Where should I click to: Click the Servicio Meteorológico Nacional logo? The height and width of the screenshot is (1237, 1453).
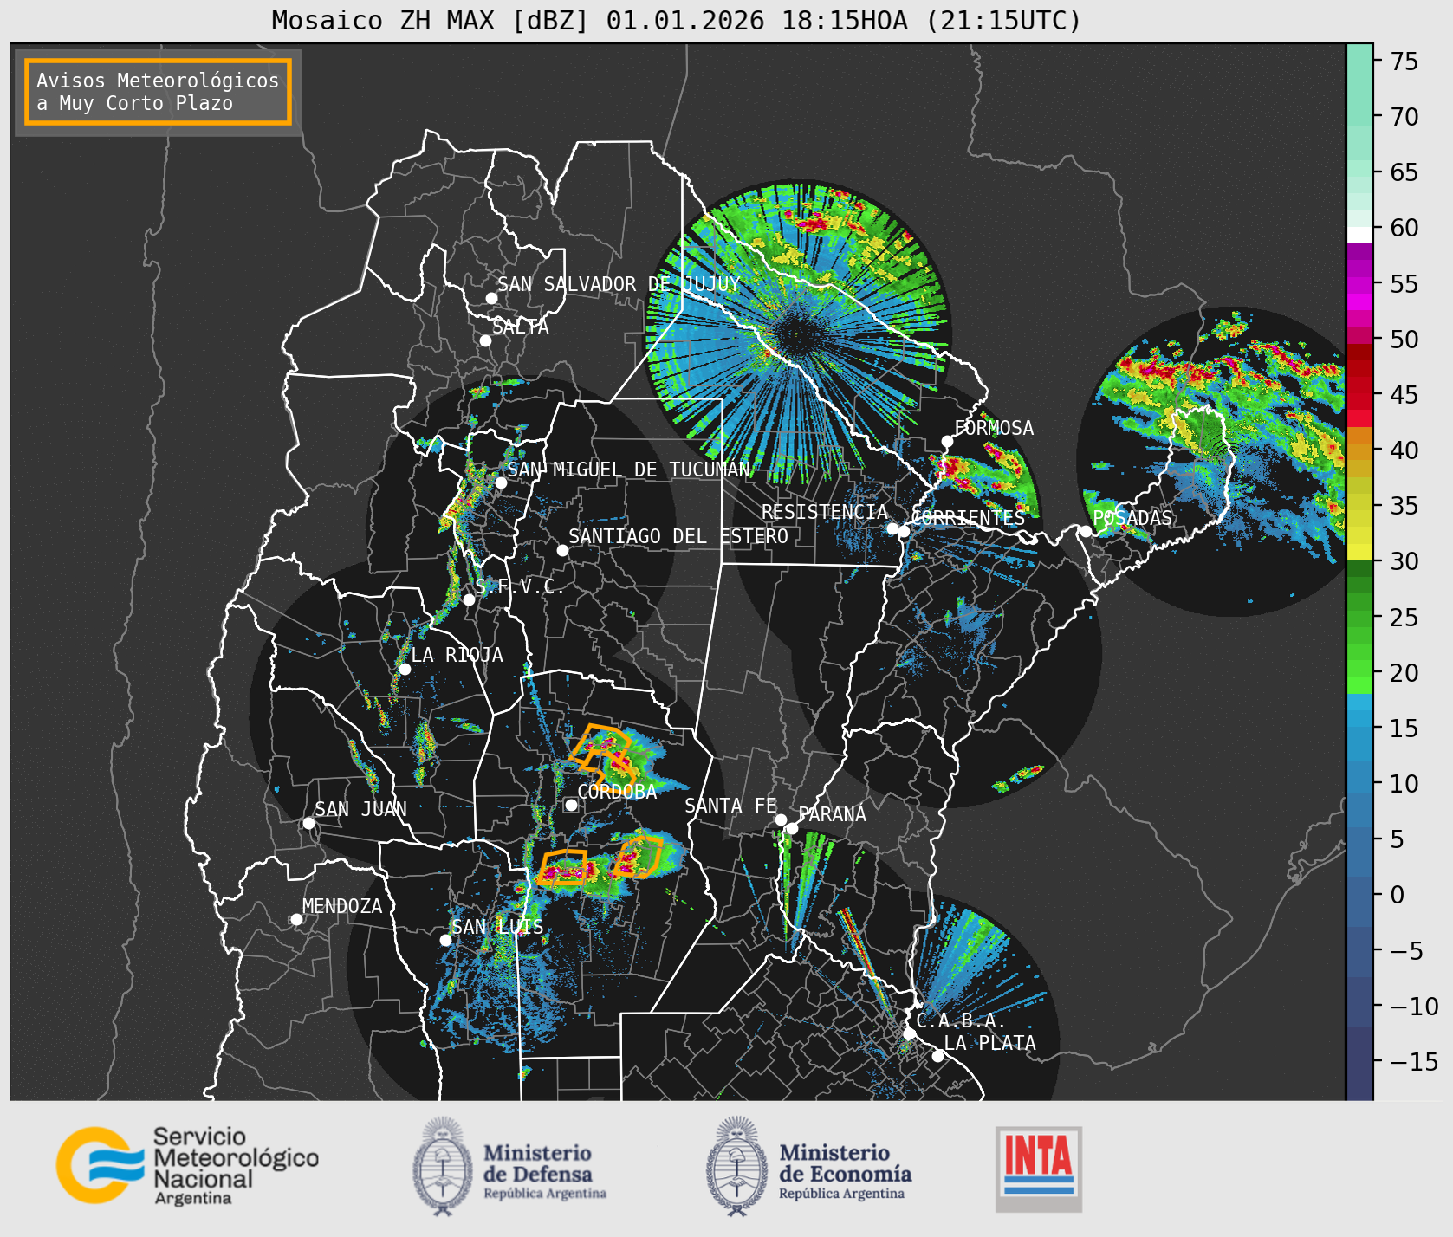point(188,1165)
